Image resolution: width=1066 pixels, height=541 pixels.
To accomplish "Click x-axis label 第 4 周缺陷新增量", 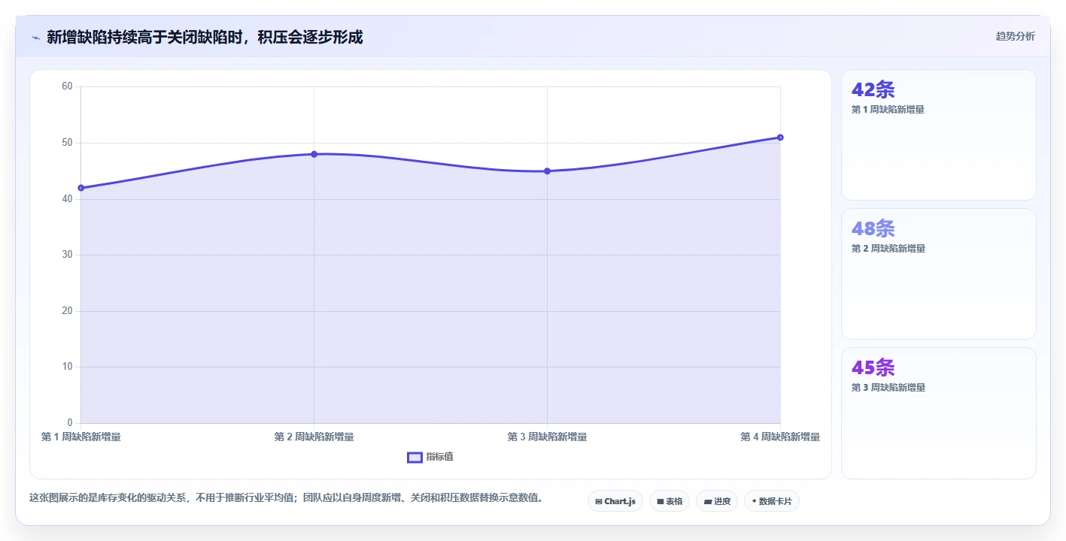I will coord(780,437).
